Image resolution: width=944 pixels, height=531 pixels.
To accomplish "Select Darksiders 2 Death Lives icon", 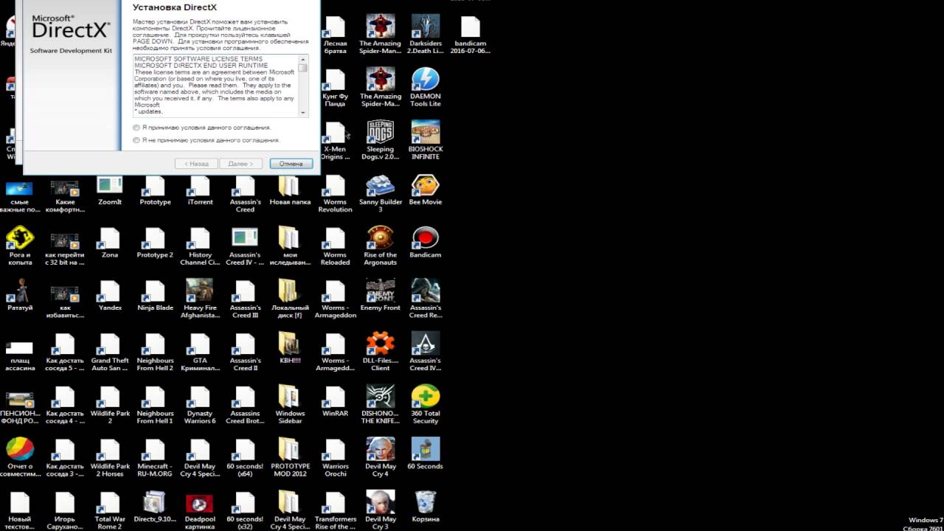I will [x=426, y=34].
